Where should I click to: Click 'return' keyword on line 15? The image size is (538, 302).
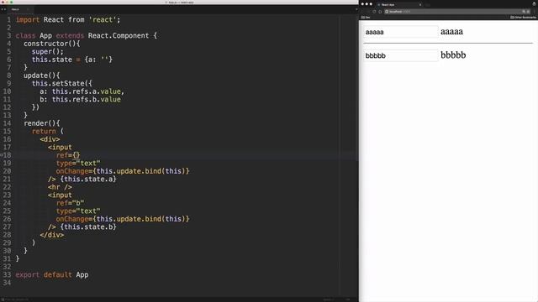44,131
